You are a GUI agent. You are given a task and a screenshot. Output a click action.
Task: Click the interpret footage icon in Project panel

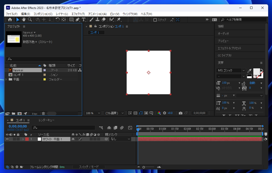7,114
